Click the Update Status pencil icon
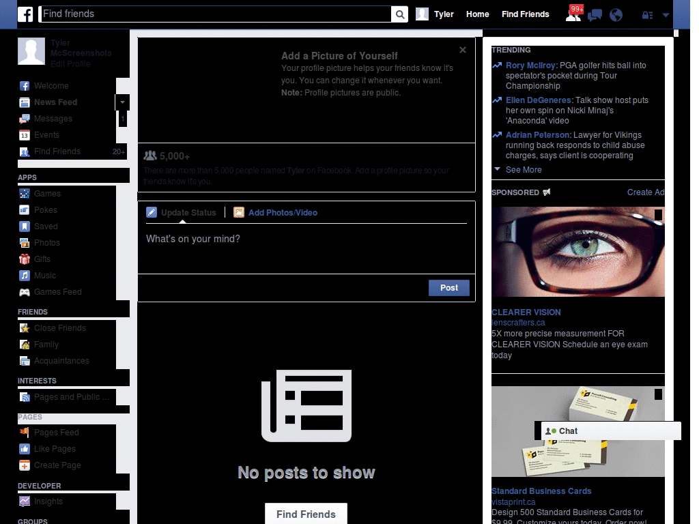Screen dimensions: 699x524 pyautogui.click(x=152, y=213)
